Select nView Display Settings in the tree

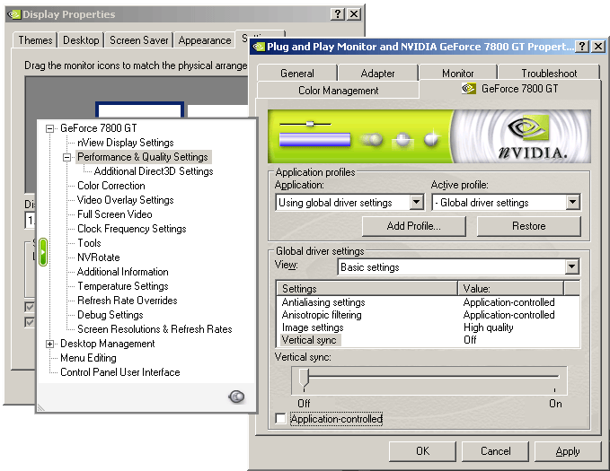125,143
